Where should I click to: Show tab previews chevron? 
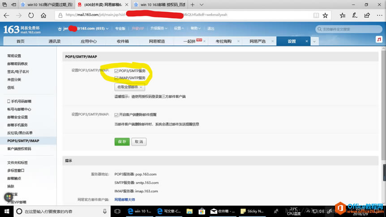click(x=202, y=4)
